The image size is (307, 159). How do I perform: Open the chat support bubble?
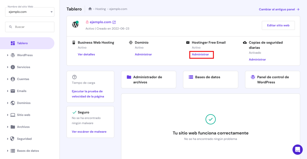[x=298, y=150]
